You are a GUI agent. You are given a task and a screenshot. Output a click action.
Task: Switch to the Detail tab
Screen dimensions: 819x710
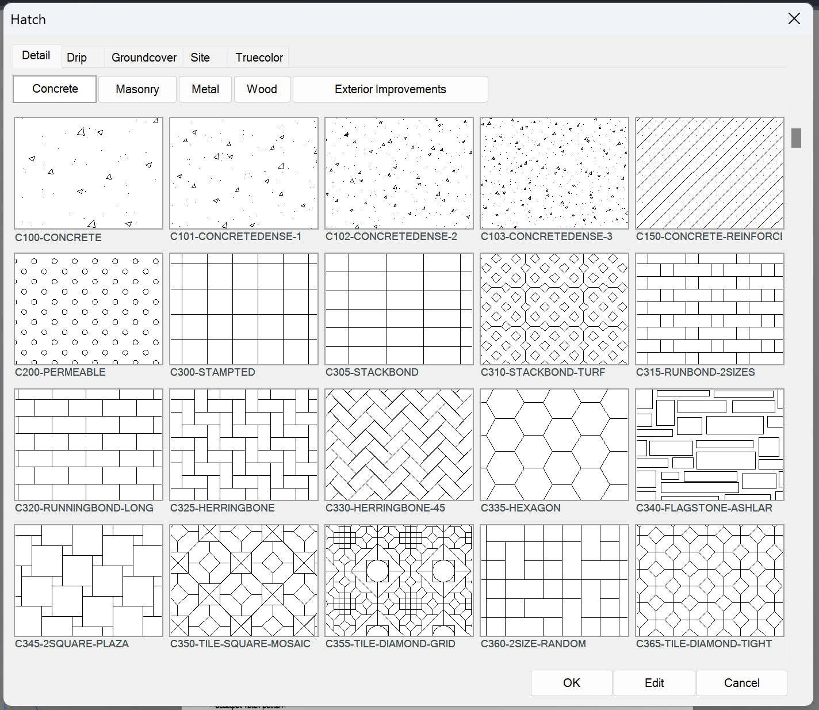(x=36, y=56)
